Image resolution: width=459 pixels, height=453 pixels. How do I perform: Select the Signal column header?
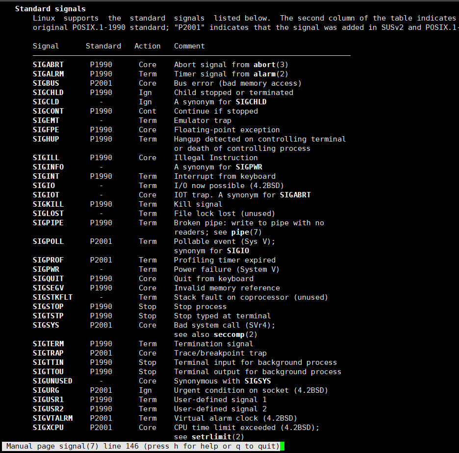point(45,46)
